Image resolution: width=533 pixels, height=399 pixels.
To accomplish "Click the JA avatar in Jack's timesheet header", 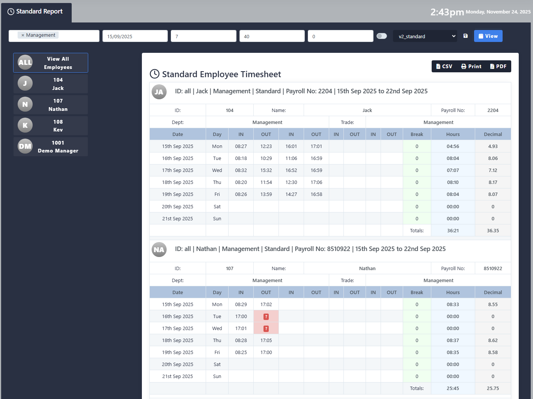I will (x=159, y=92).
